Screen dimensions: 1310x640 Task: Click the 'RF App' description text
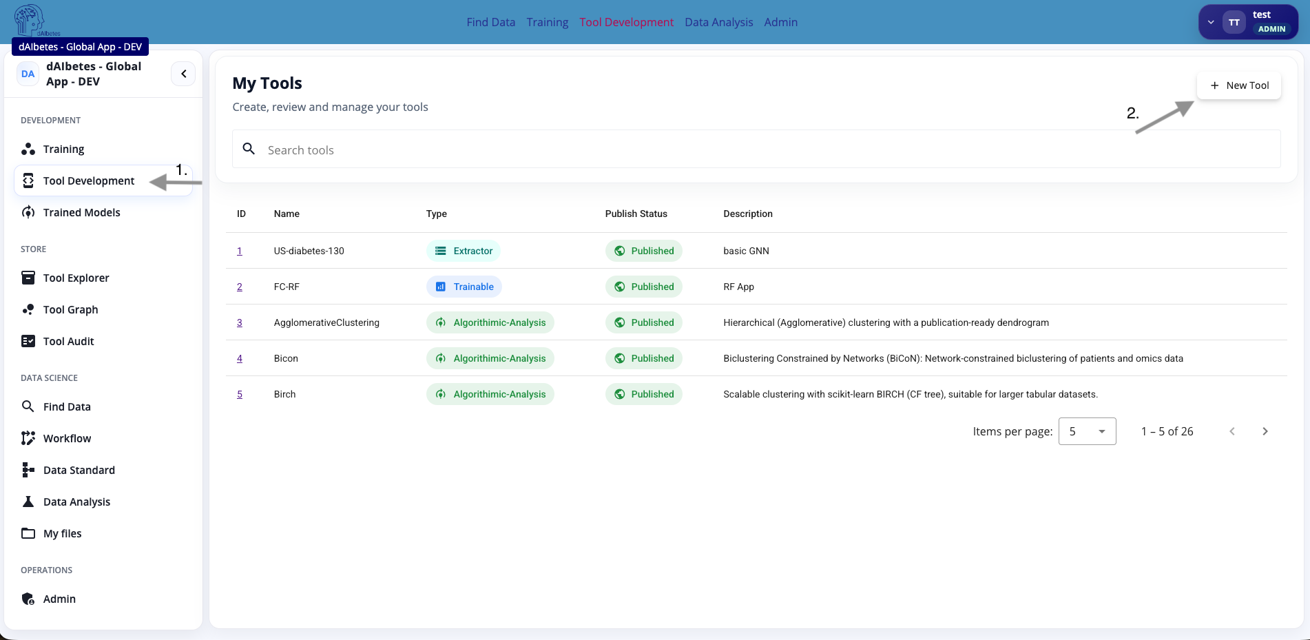[x=738, y=287]
